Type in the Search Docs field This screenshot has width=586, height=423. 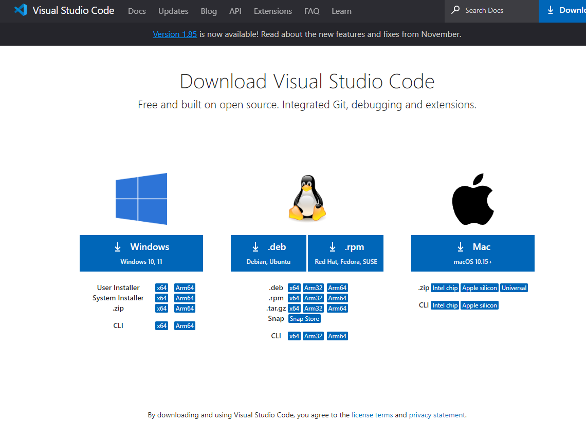pos(493,11)
